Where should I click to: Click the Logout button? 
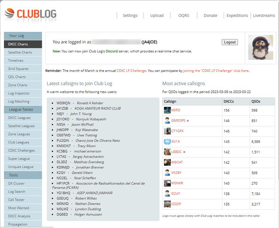point(230,42)
